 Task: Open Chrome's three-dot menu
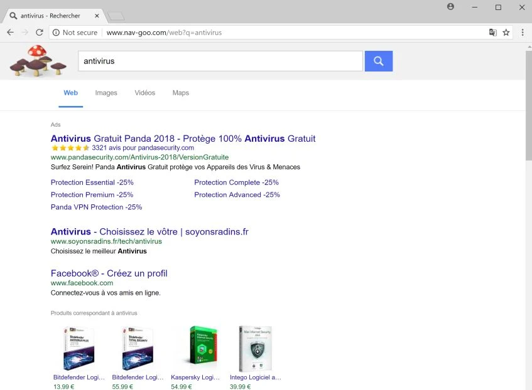tap(523, 33)
